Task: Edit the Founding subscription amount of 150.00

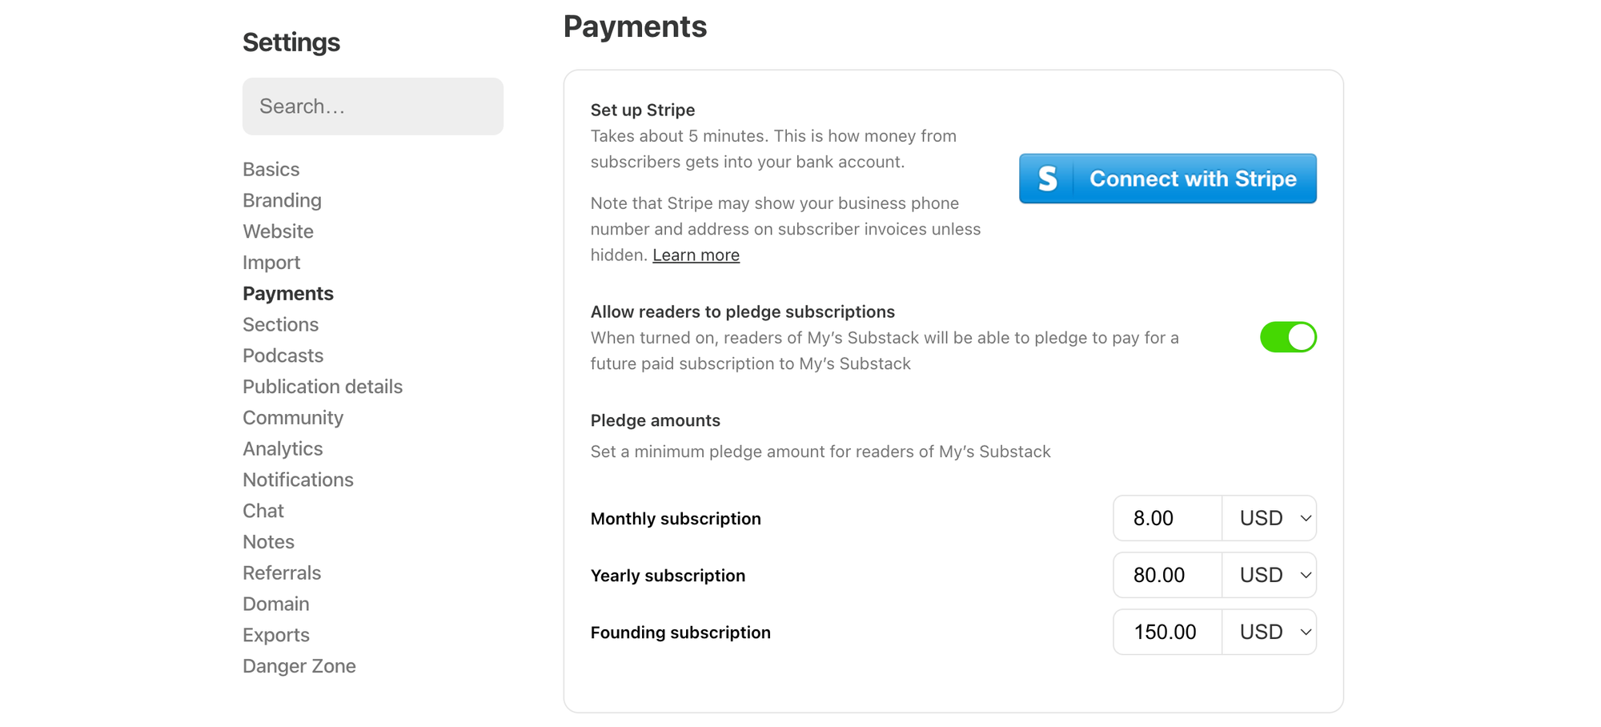Action: point(1166,632)
